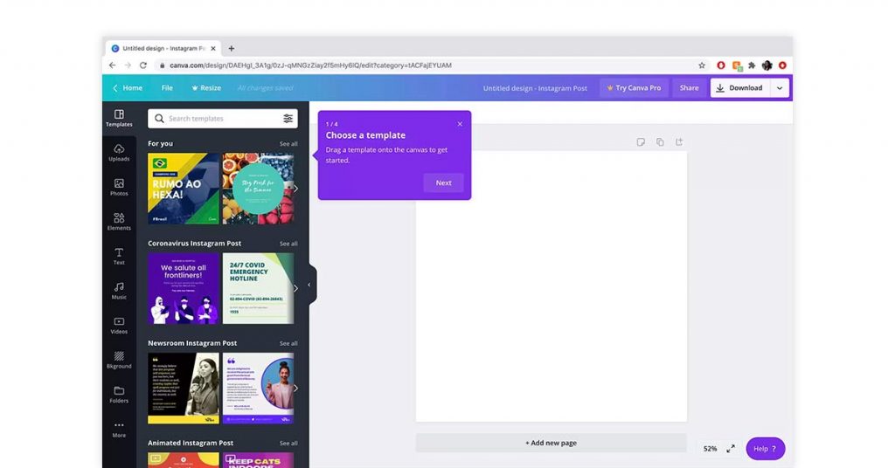Viewport: 895px width, 468px height.
Task: Select the 24/7 COVID Emergency Hotline template
Action: tap(258, 288)
